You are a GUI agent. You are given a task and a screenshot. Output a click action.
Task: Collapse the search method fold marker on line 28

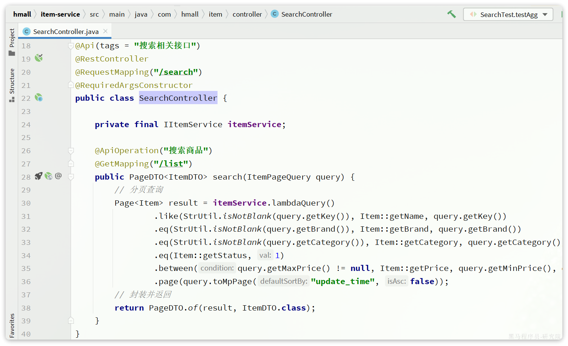tap(71, 177)
